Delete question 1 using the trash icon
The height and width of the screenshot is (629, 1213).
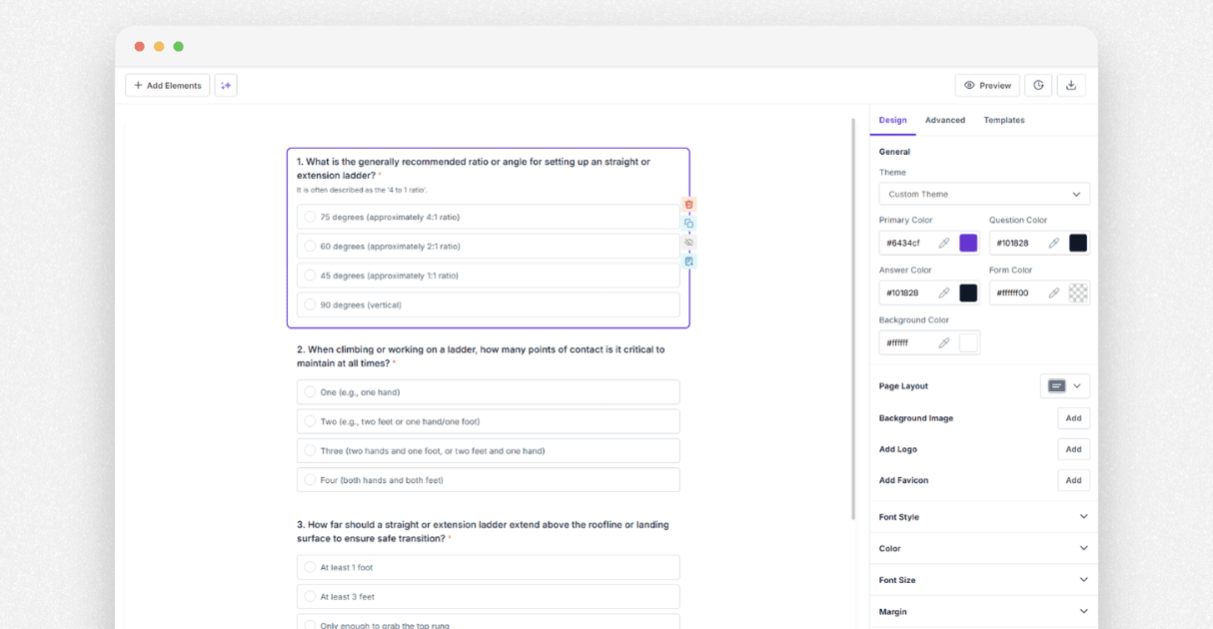tap(688, 204)
